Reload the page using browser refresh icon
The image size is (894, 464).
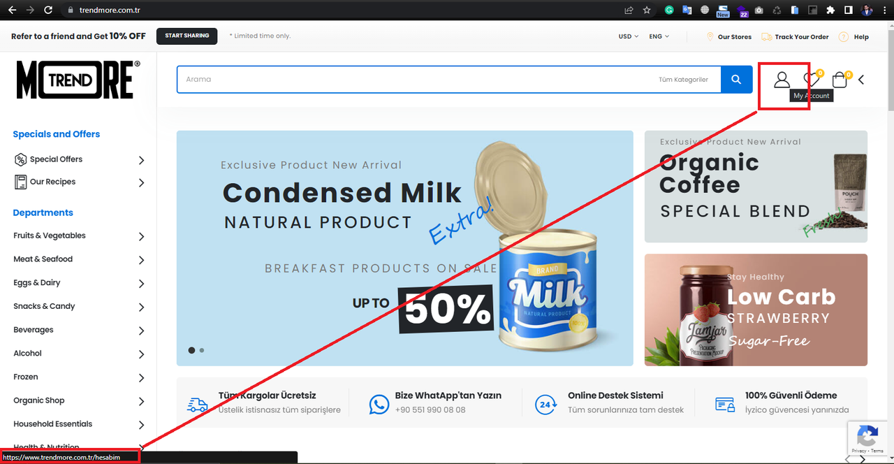pyautogui.click(x=48, y=10)
